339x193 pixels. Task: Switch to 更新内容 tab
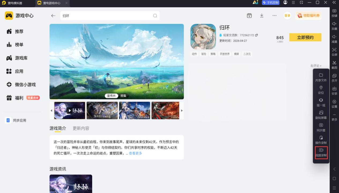81,128
